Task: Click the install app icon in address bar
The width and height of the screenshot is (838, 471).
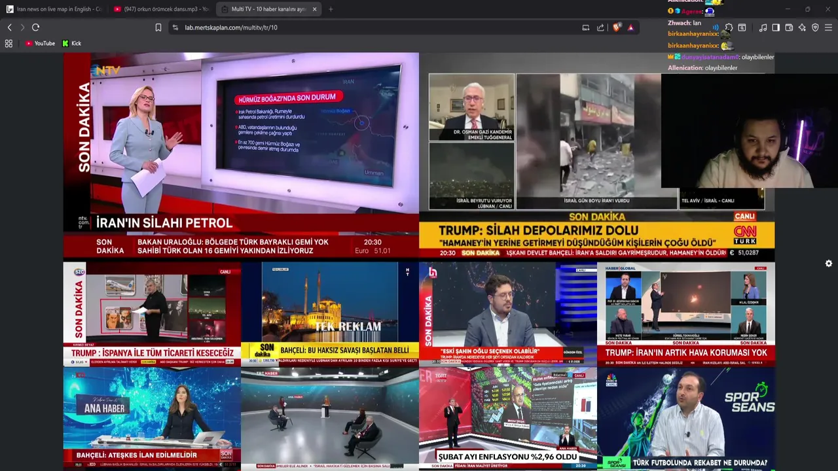Action: pos(586,27)
